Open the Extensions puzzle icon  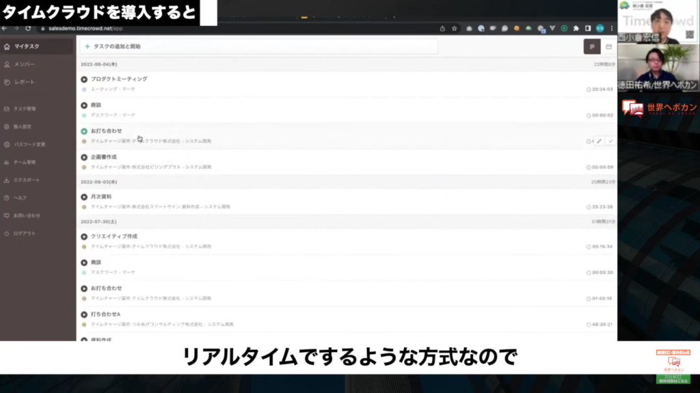pyautogui.click(x=576, y=28)
